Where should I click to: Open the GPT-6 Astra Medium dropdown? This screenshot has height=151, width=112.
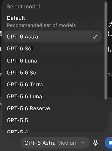(55, 143)
